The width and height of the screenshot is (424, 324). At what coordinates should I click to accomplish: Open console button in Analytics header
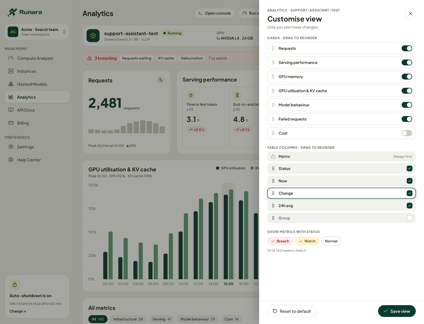pos(215,13)
